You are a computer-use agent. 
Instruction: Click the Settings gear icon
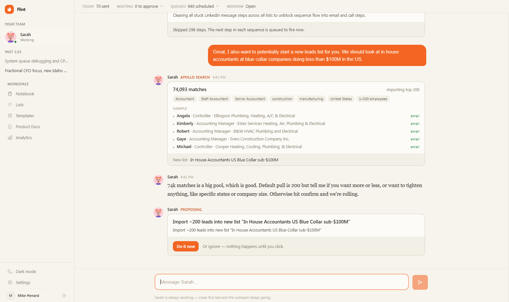tap(10, 282)
